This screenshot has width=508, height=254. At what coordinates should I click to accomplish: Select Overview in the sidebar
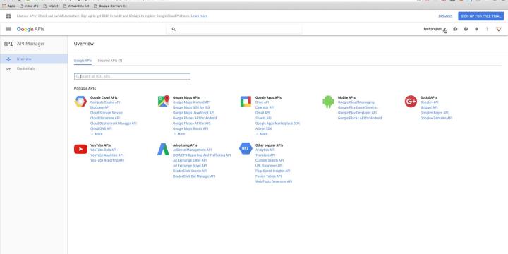tap(34, 59)
